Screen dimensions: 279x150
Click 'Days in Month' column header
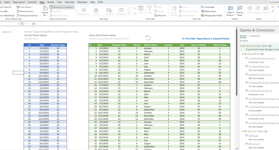click(x=199, y=45)
